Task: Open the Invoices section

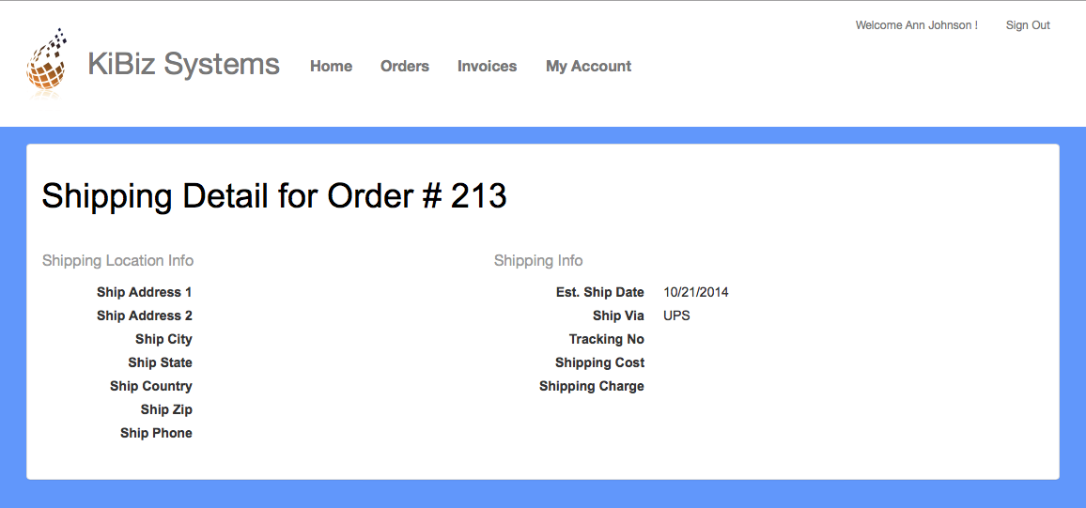Action: click(487, 67)
